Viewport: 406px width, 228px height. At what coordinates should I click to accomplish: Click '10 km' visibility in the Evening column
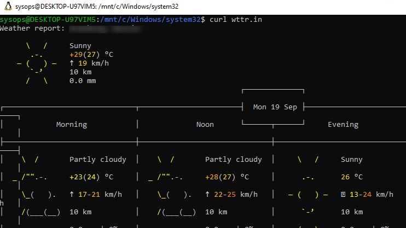(x=352, y=212)
